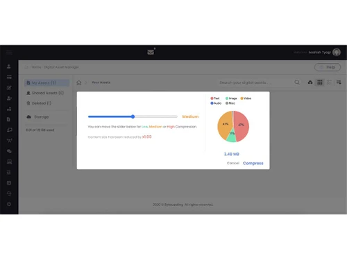Switch to list view icon
Screen dimensions: 347x260
tap(329, 83)
